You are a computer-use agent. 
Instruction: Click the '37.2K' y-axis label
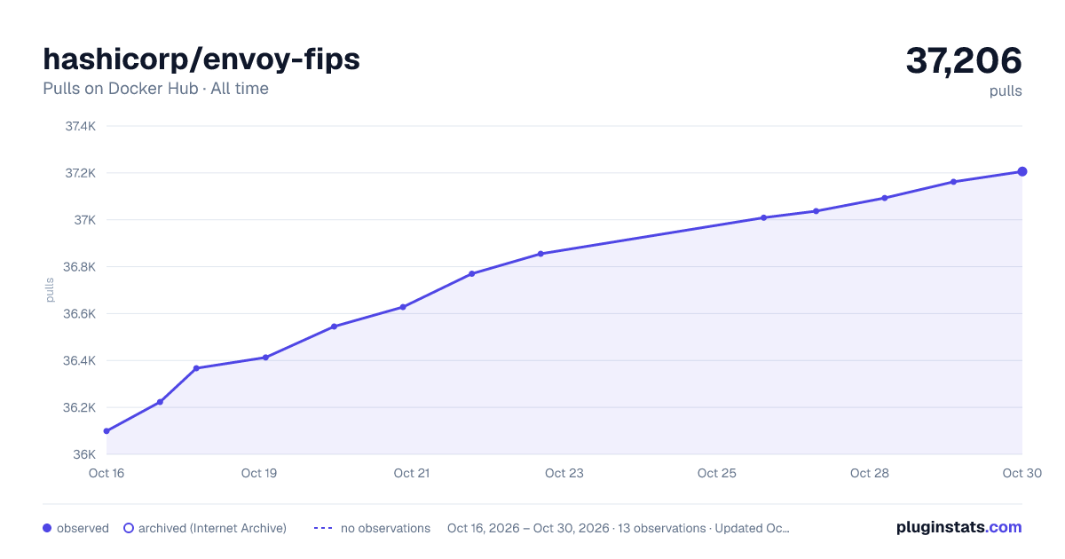click(x=80, y=173)
